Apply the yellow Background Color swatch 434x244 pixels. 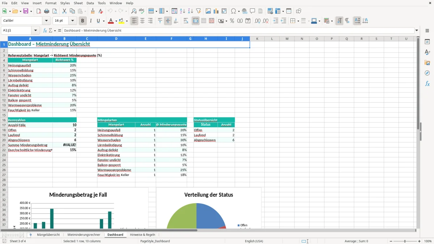(122, 21)
